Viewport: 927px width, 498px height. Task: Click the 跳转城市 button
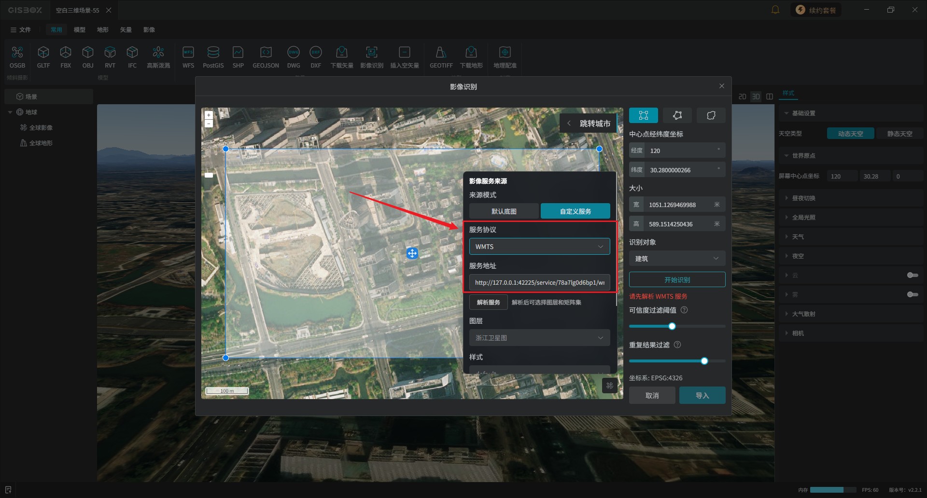[x=588, y=124]
